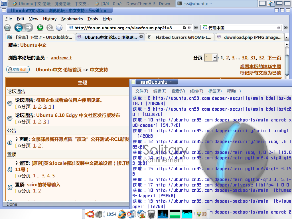292x219 pixels.
Task: Go back using the blue Back arrow
Action: click(x=19, y=28)
